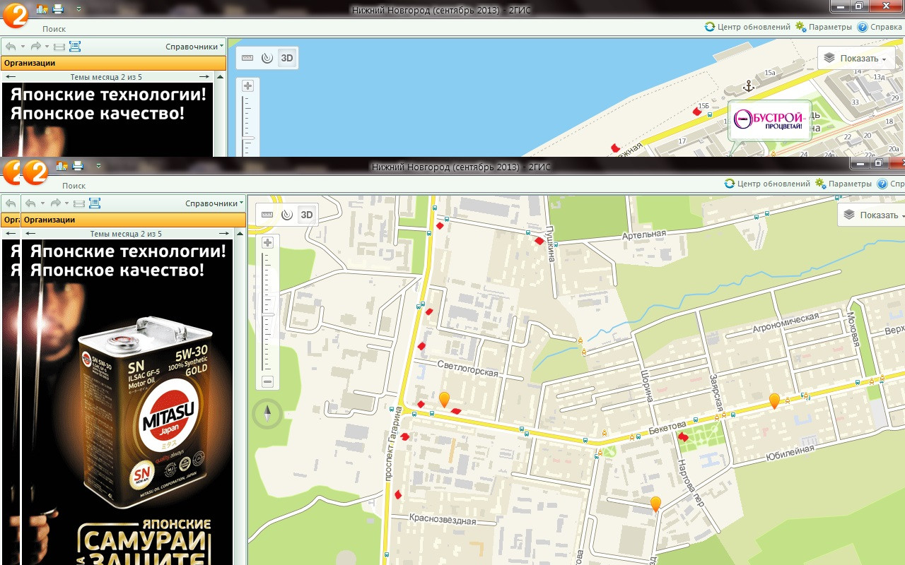This screenshot has height=565, width=905.
Task: Click orange pin below Нартова пер.
Action: pos(655,504)
